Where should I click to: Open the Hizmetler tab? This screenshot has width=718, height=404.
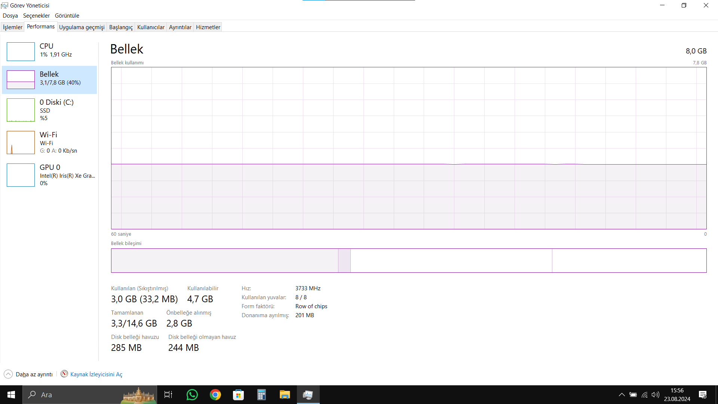(x=208, y=27)
